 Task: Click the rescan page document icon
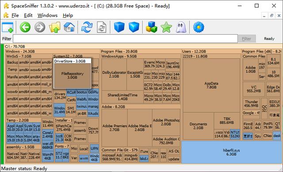(102, 27)
